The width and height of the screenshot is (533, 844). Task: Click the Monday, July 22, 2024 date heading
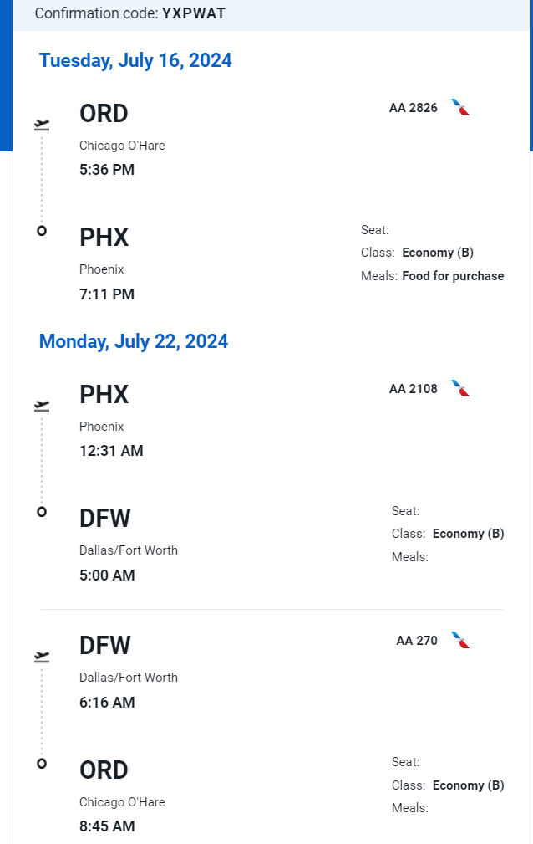pos(134,341)
